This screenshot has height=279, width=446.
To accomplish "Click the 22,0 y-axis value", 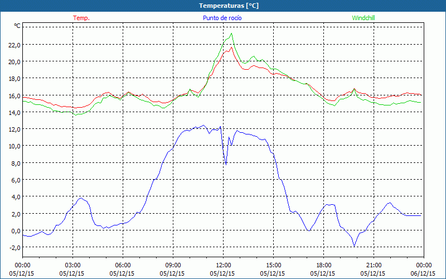I will 14,45.
